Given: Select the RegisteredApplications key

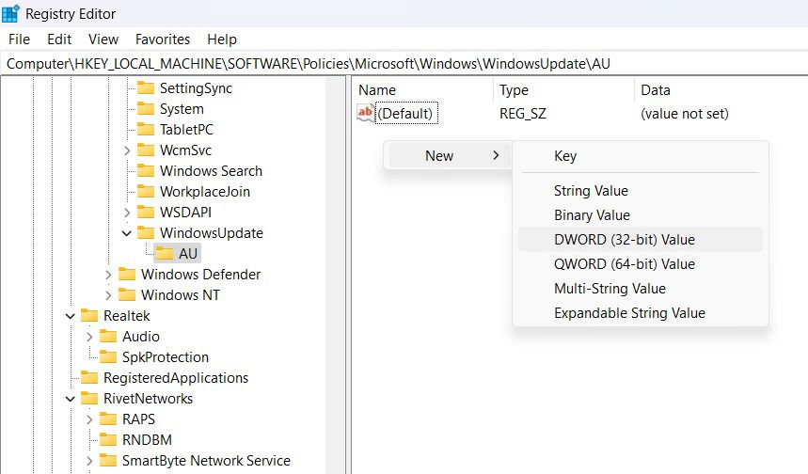Looking at the screenshot, I should click(x=176, y=378).
